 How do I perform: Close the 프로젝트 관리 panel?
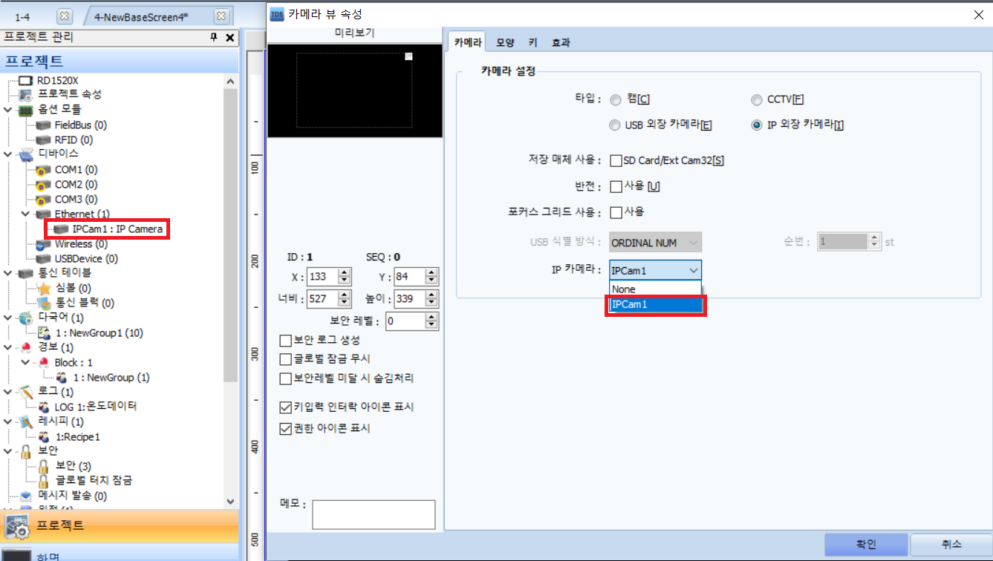(229, 37)
